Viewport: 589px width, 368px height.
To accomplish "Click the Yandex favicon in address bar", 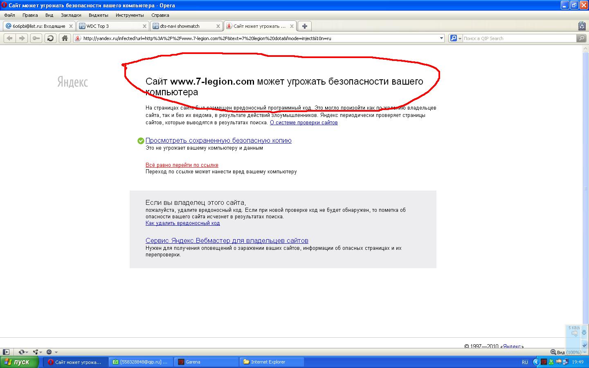I will pos(77,38).
